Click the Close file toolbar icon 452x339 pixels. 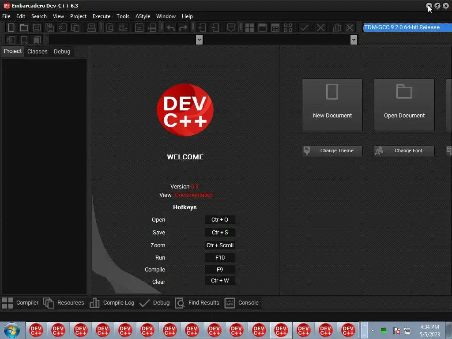[62, 28]
